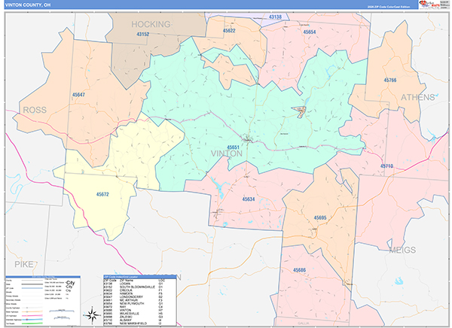452x328 pixels.
Task: Click the green Toll Roads legend line
Action: (32, 323)
